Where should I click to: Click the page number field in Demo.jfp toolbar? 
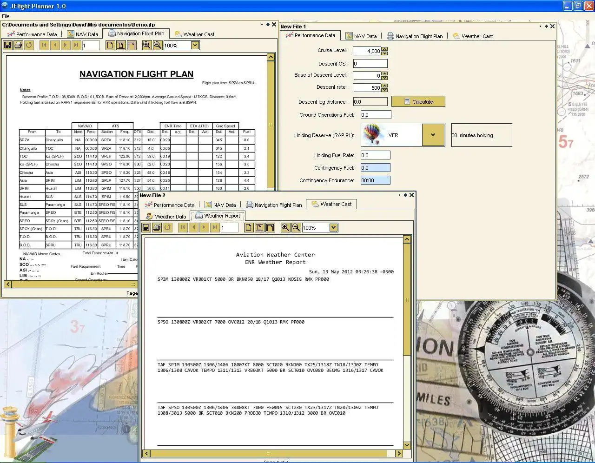[x=91, y=45]
